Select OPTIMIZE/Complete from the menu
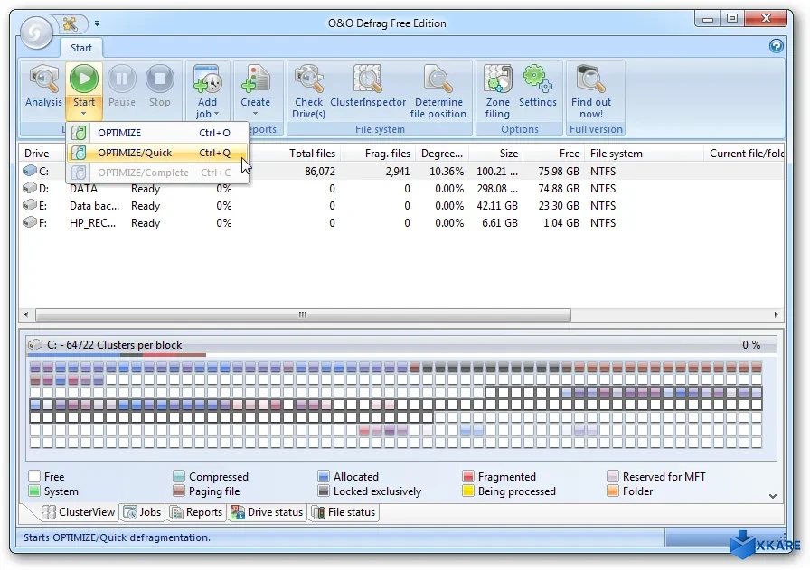The image size is (810, 570). (x=157, y=173)
